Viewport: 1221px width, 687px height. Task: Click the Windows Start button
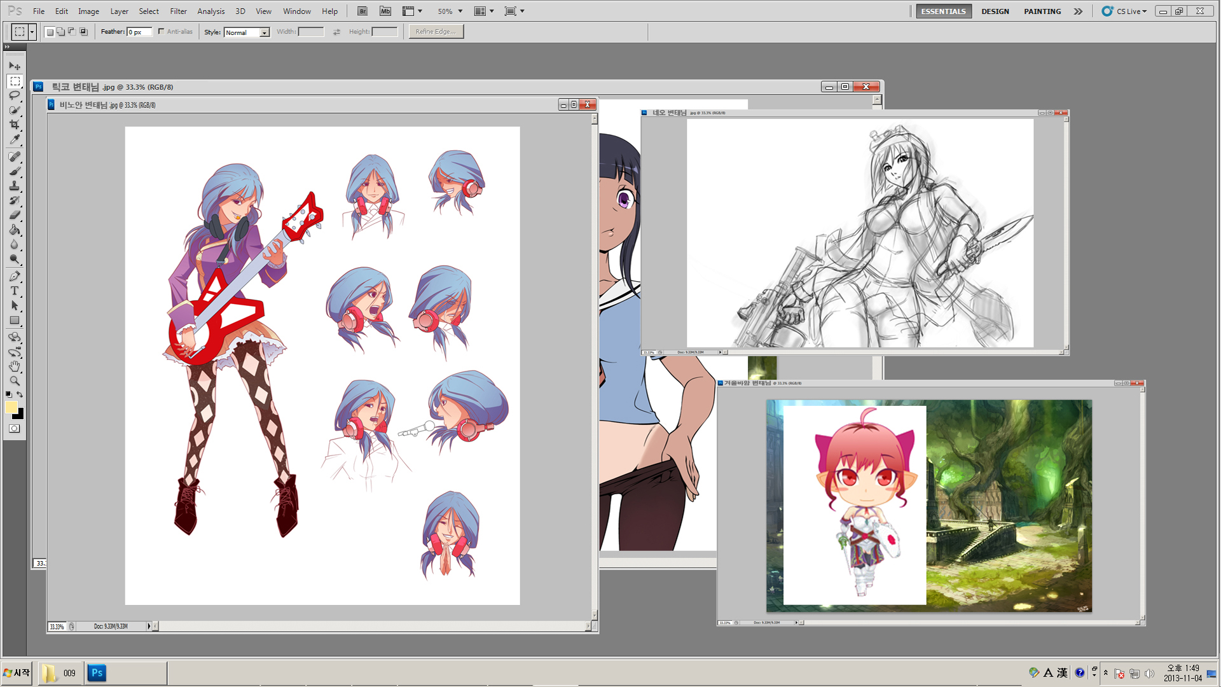(x=17, y=672)
